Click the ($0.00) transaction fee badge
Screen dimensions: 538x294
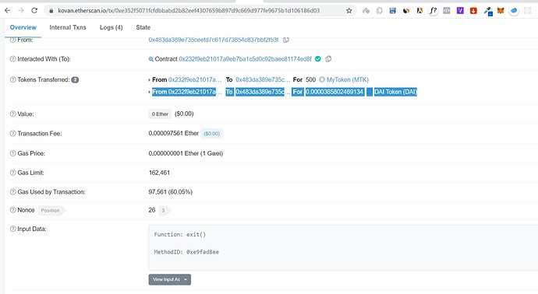(x=212, y=134)
